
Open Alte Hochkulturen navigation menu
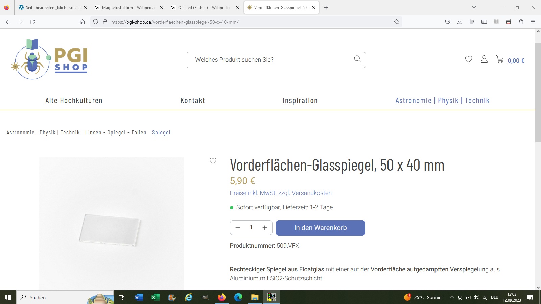[x=74, y=101]
